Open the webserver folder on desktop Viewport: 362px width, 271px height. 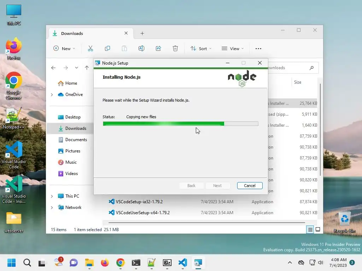(14, 222)
